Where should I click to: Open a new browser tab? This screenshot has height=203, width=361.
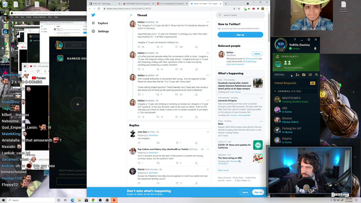coord(226,4)
